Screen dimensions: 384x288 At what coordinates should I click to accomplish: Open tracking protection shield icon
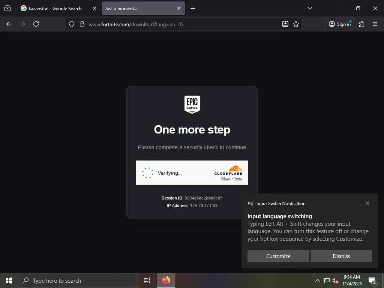point(72,24)
